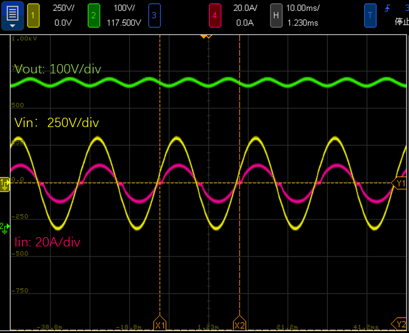This screenshot has width=409, height=333.
Task: Open trigger T settings button
Action: [370, 15]
